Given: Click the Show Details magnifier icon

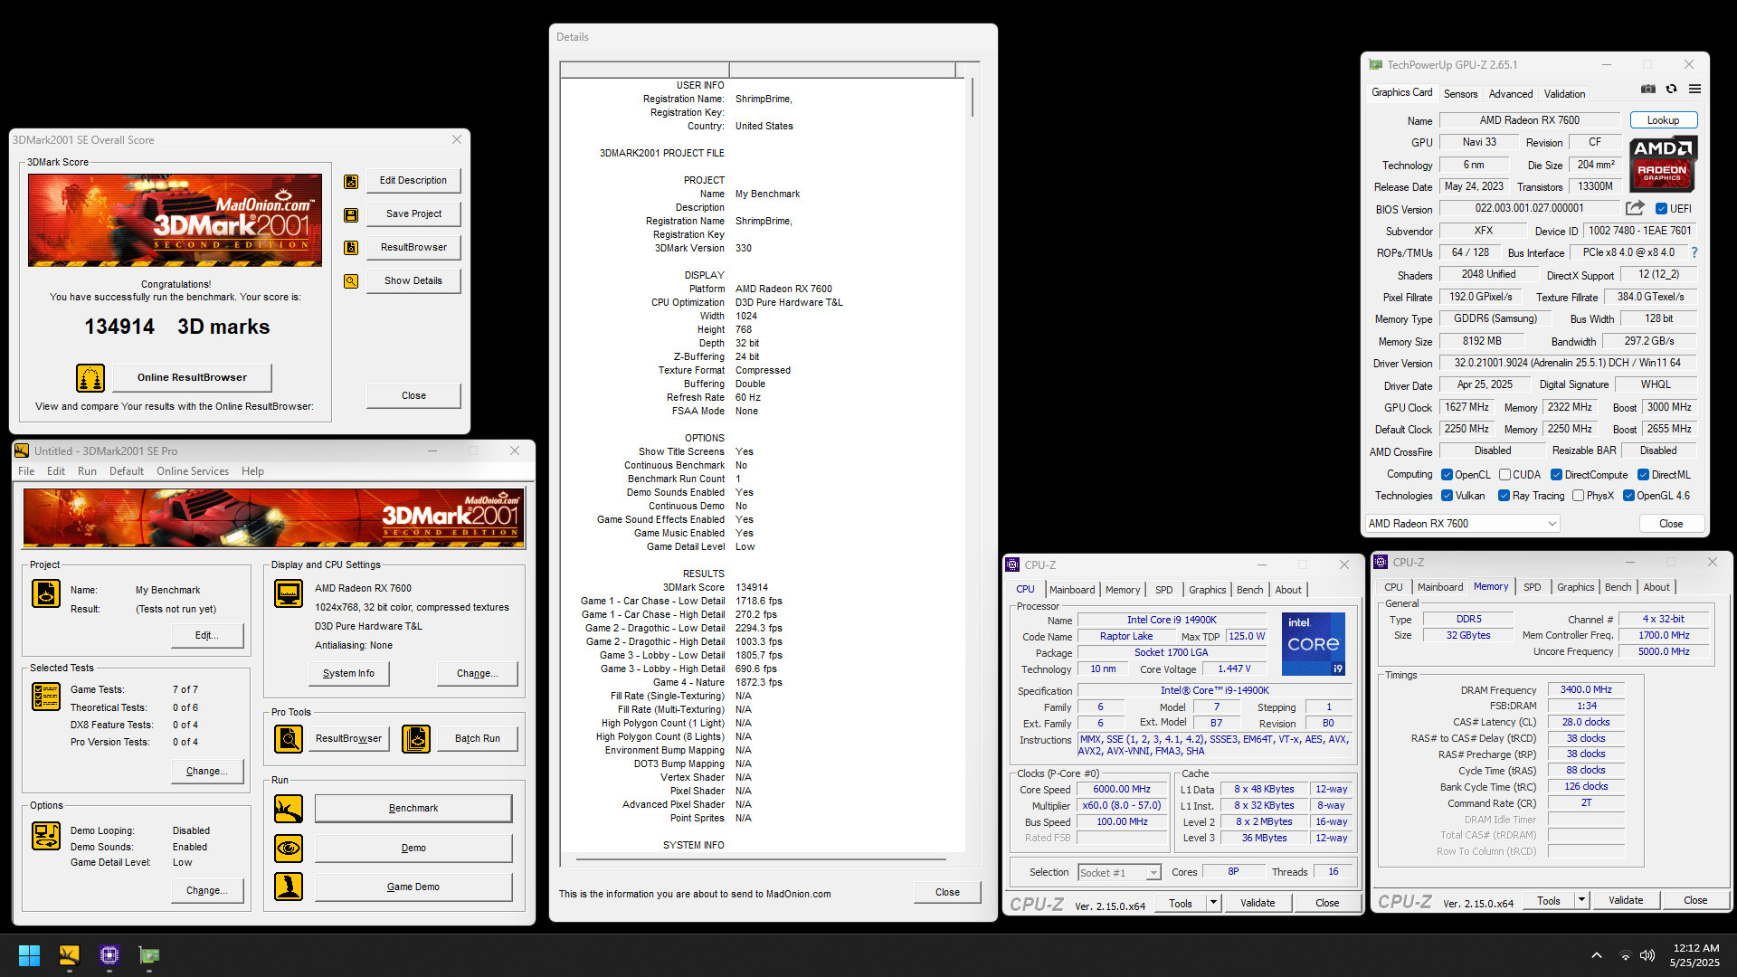Looking at the screenshot, I should 351,281.
